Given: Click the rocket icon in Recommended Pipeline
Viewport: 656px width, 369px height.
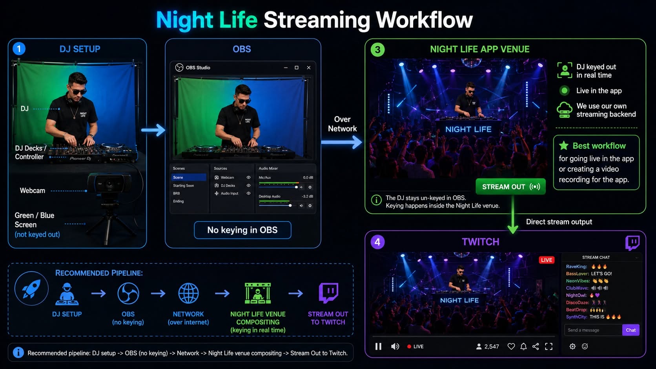Looking at the screenshot, I should click(x=31, y=289).
